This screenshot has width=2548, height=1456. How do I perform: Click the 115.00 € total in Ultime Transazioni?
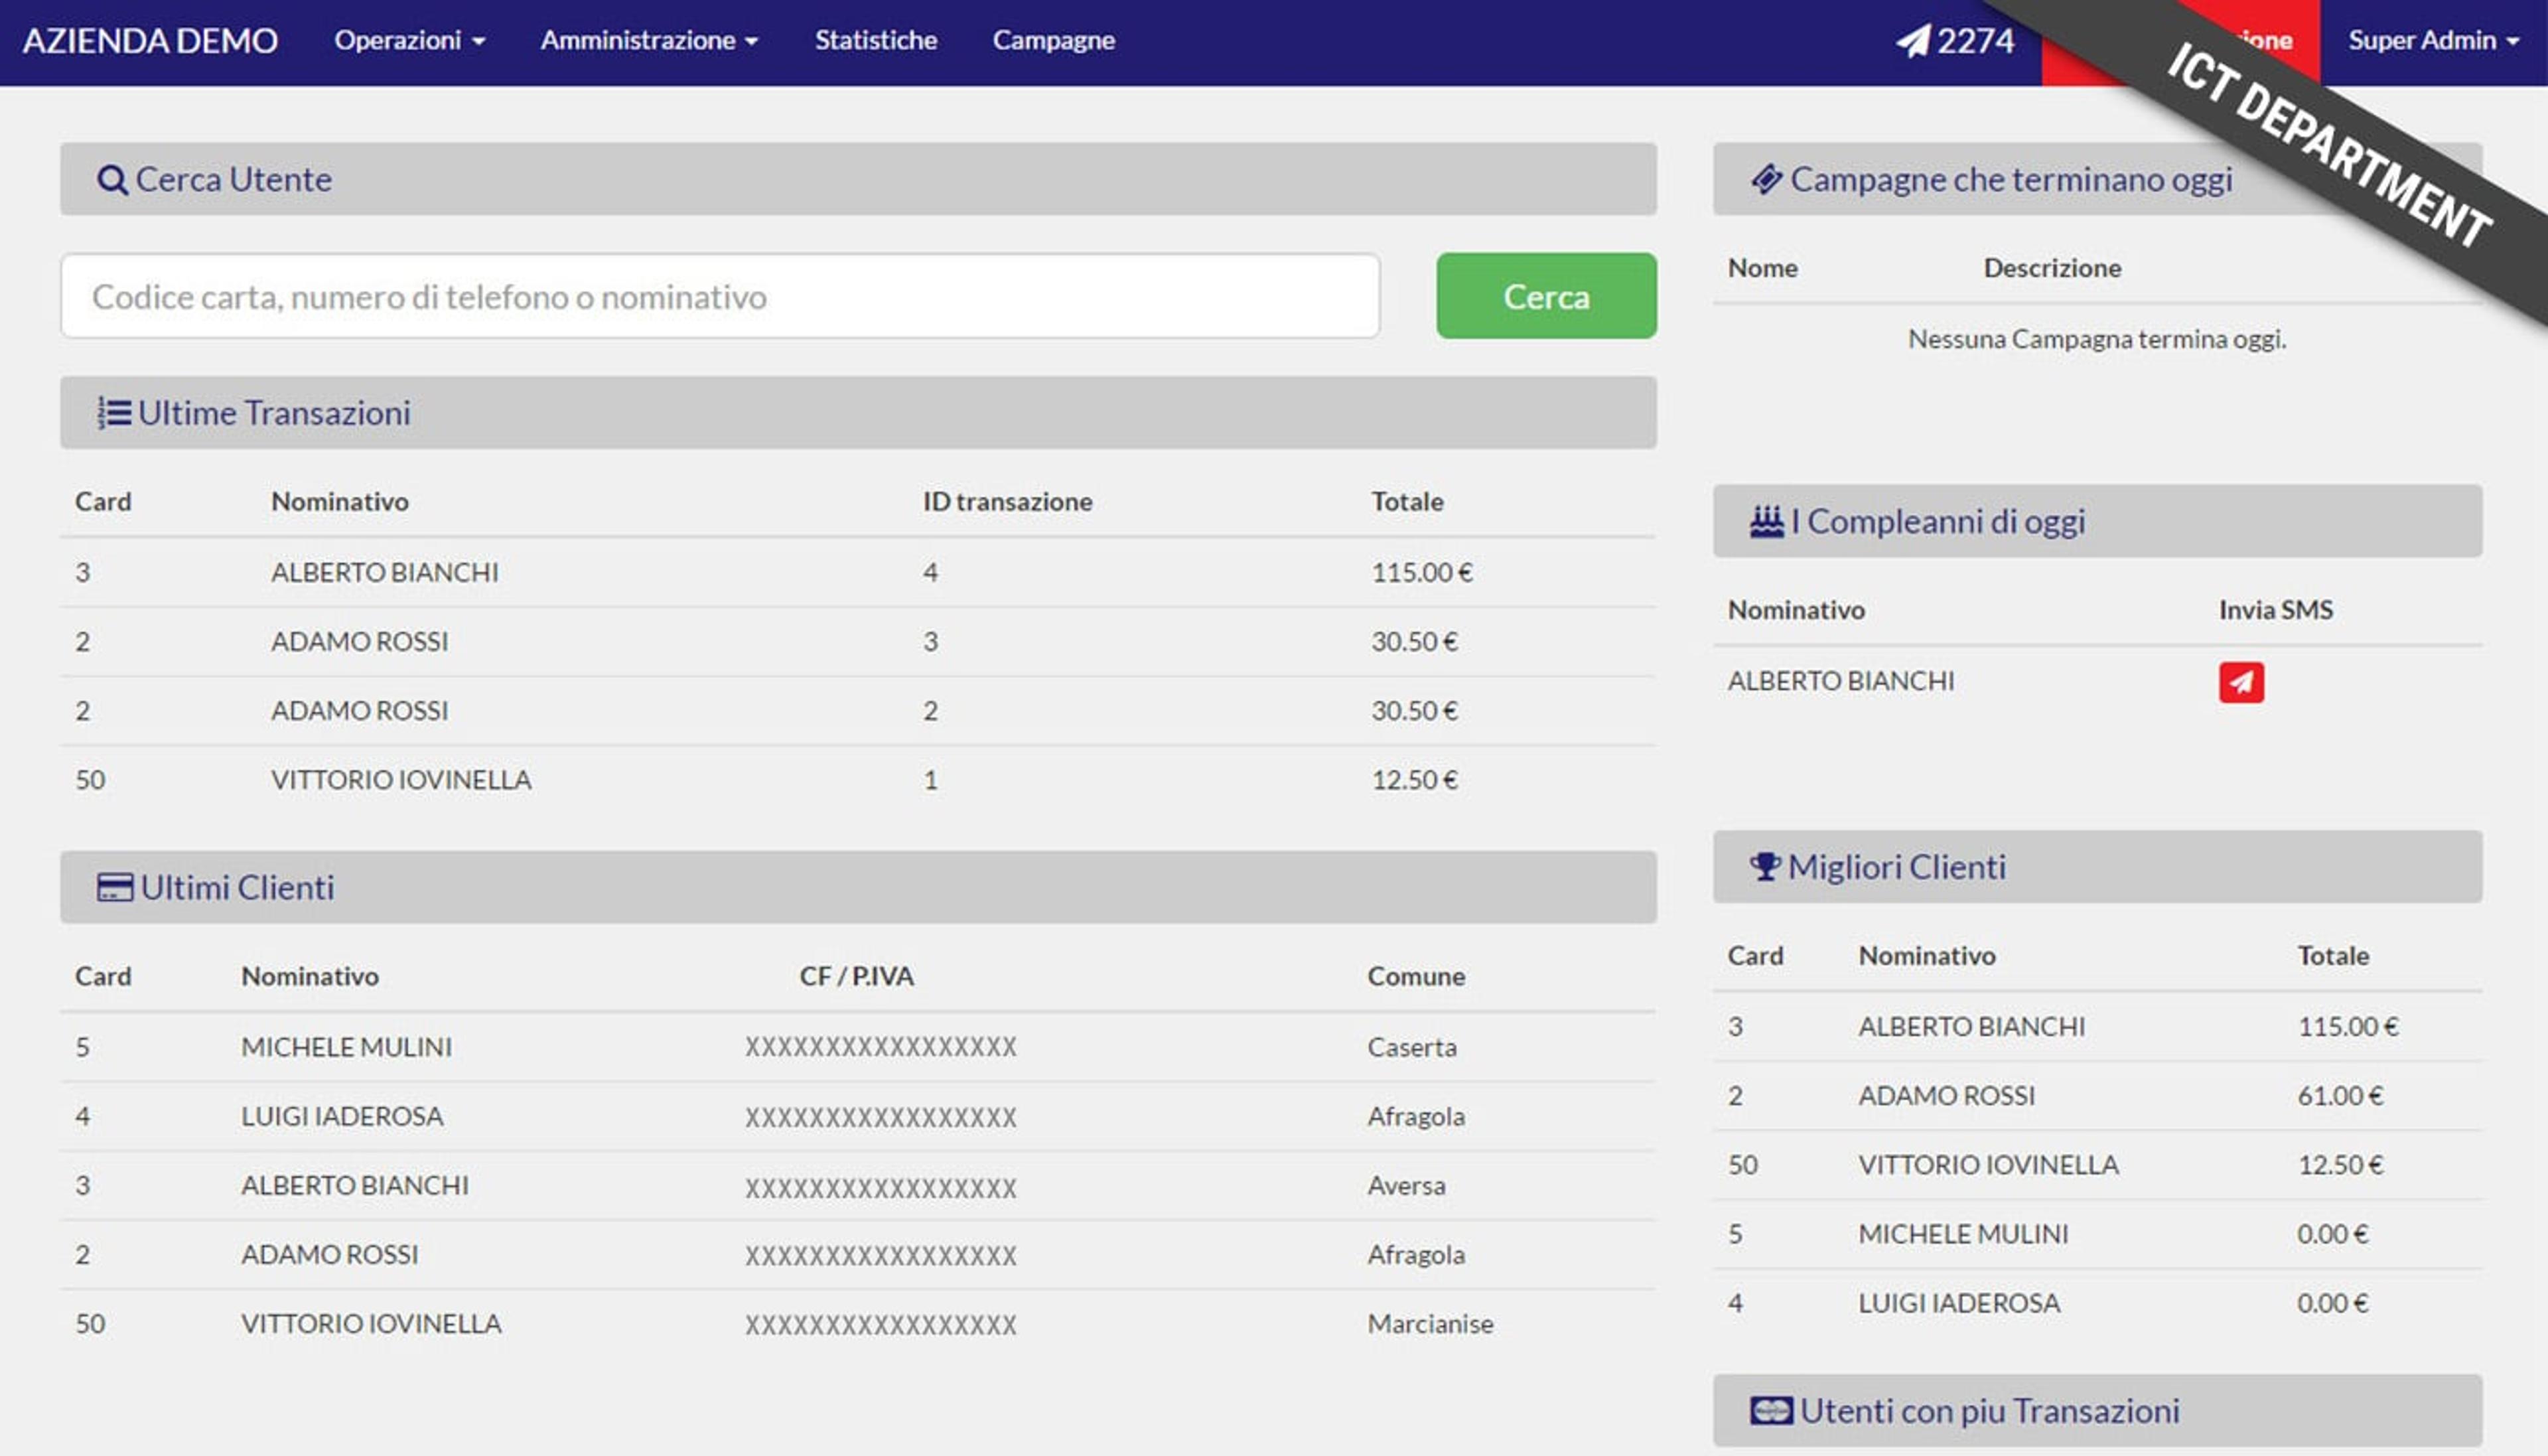click(1421, 572)
